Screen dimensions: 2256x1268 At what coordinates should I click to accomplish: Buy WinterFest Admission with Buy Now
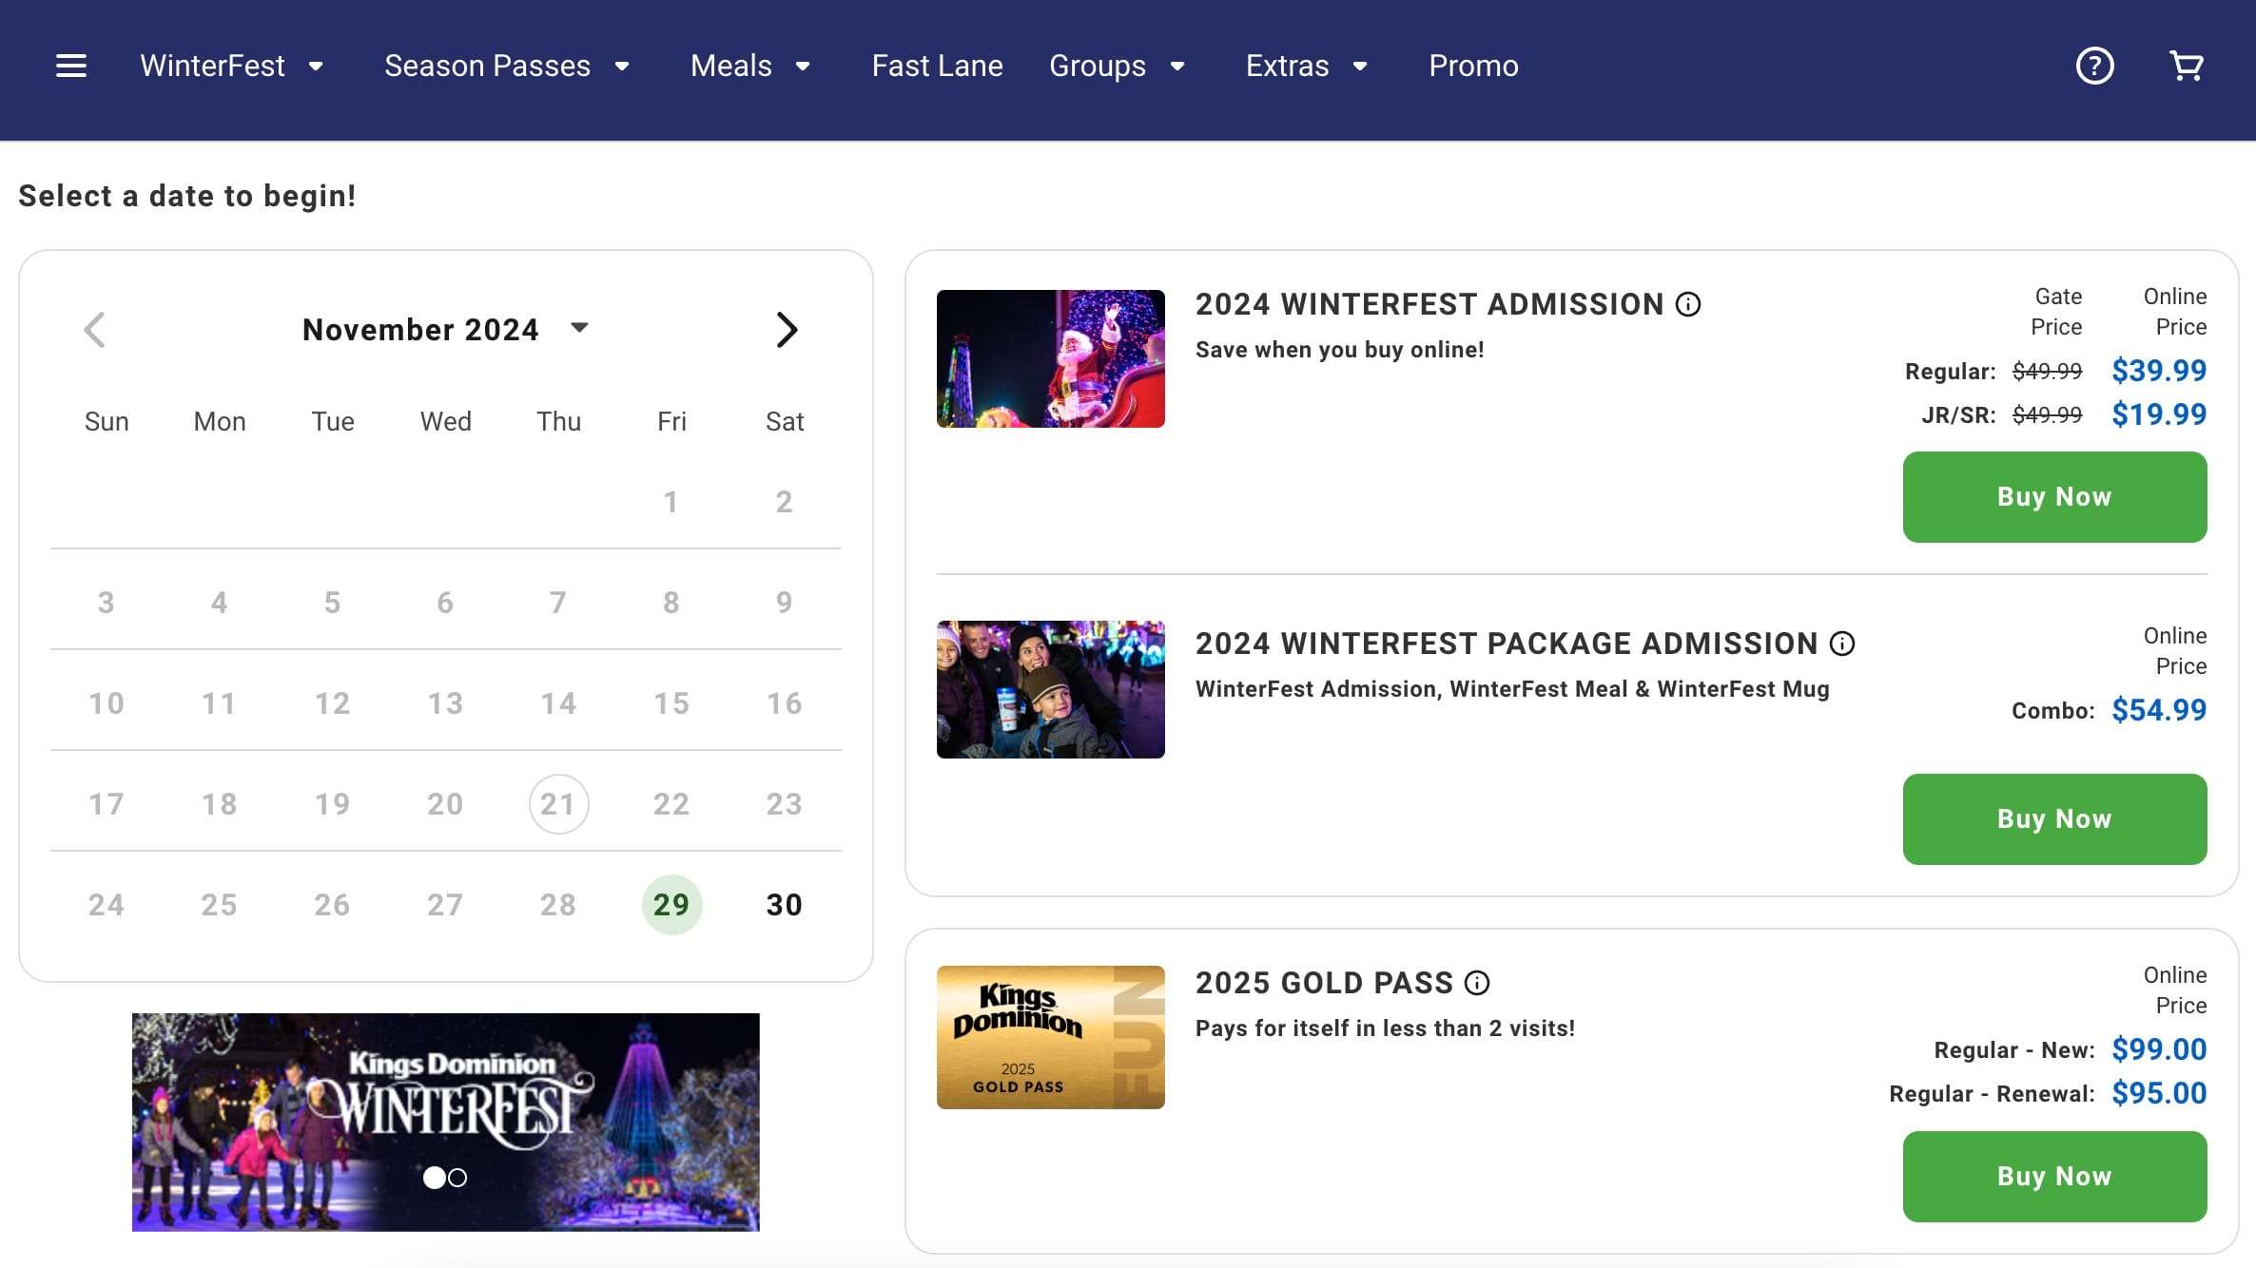tap(2054, 497)
